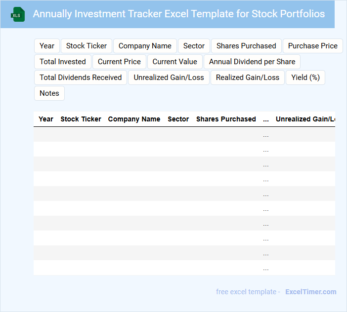Screen dimensions: 347x312
Task: Click the Total Invested tag
Action: click(63, 62)
